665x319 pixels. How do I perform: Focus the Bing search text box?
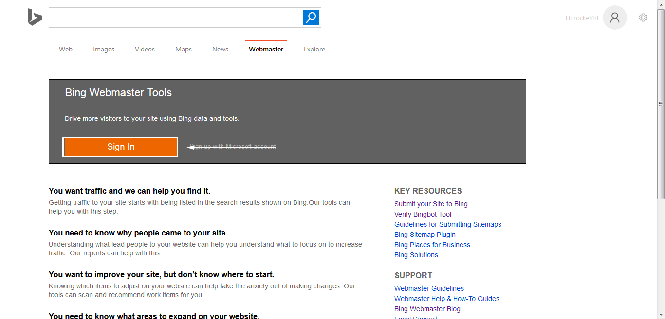coord(176,17)
